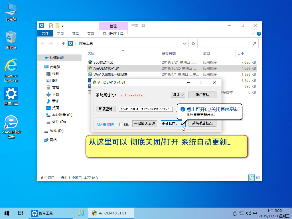
Task: Select the Internet Explorer desktop shortcut
Action: tap(11, 71)
